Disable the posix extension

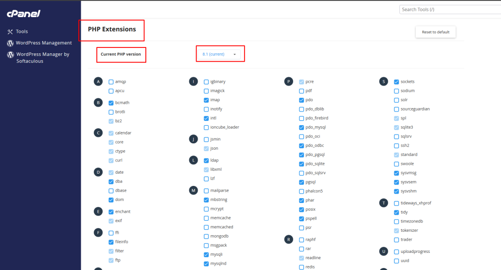(301, 210)
